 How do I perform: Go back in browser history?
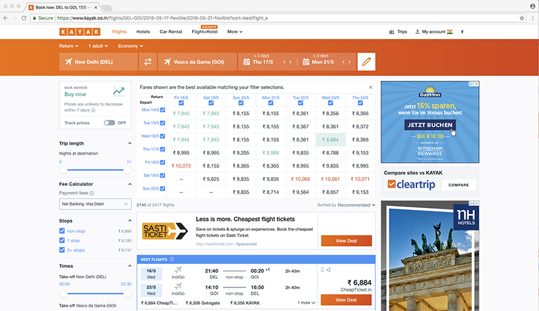5,18
